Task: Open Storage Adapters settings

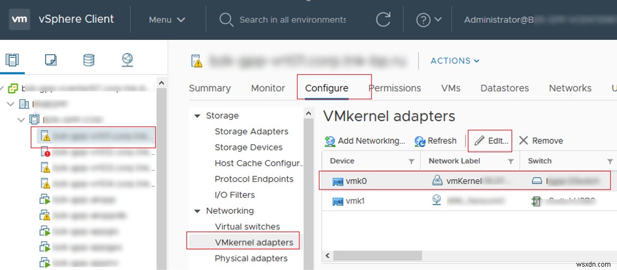Action: click(x=252, y=131)
